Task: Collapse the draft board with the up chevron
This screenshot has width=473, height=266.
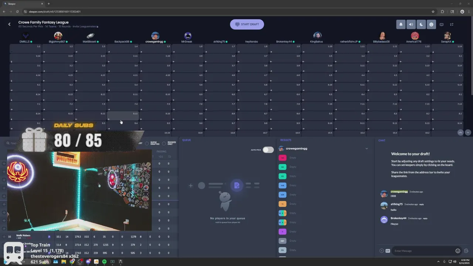Action: point(460,132)
